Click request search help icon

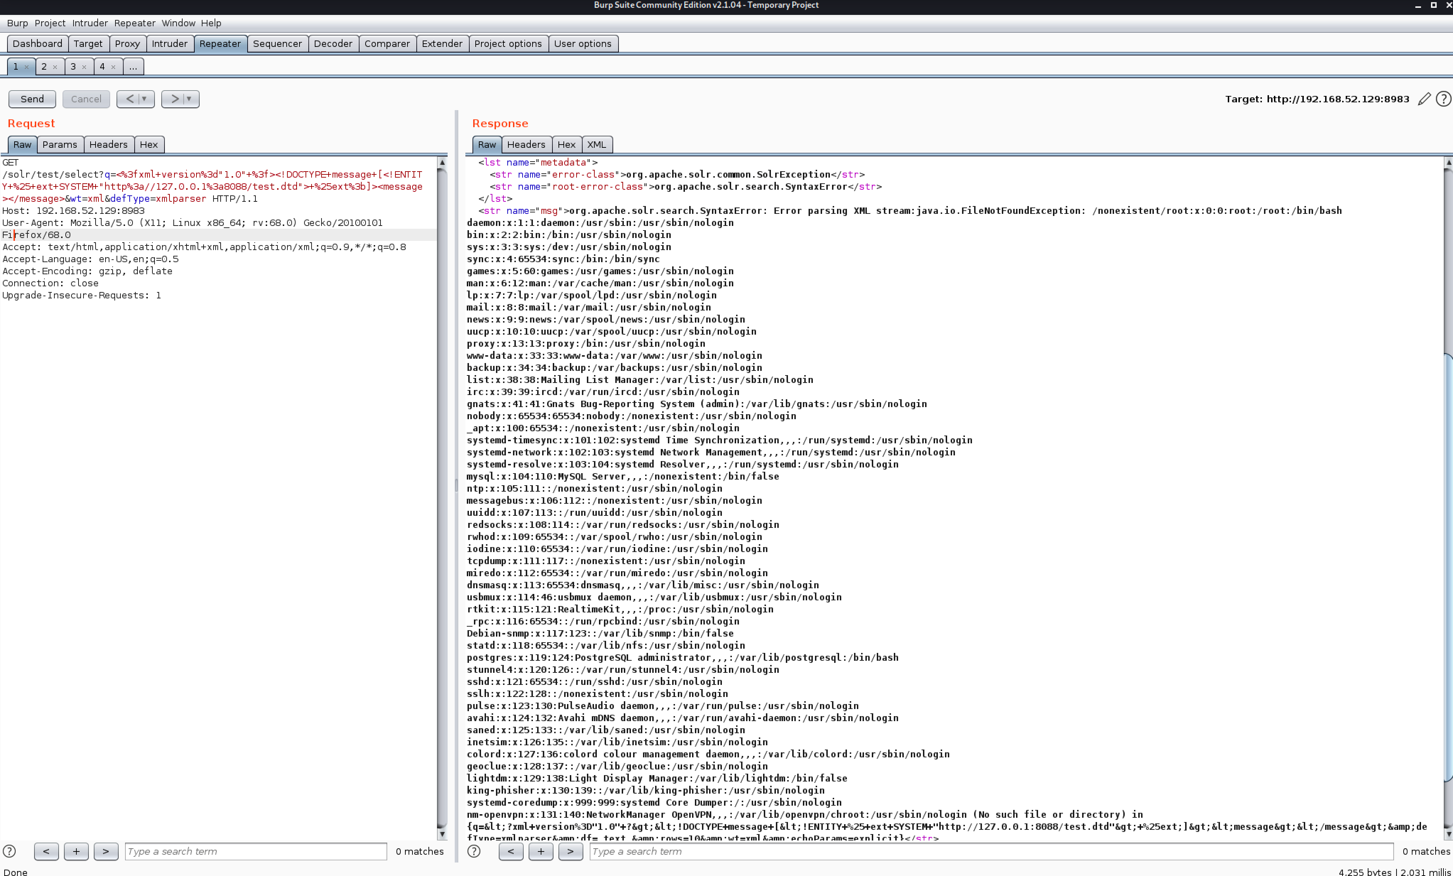tap(10, 851)
